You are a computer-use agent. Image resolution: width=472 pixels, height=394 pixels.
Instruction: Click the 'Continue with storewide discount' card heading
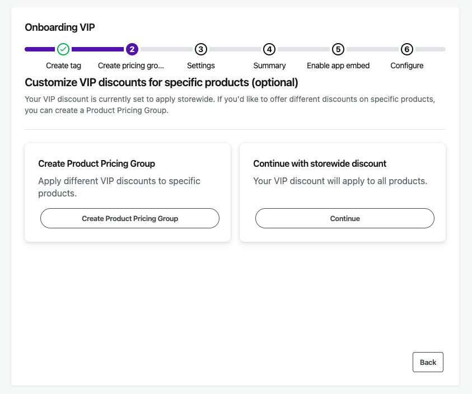(x=320, y=163)
